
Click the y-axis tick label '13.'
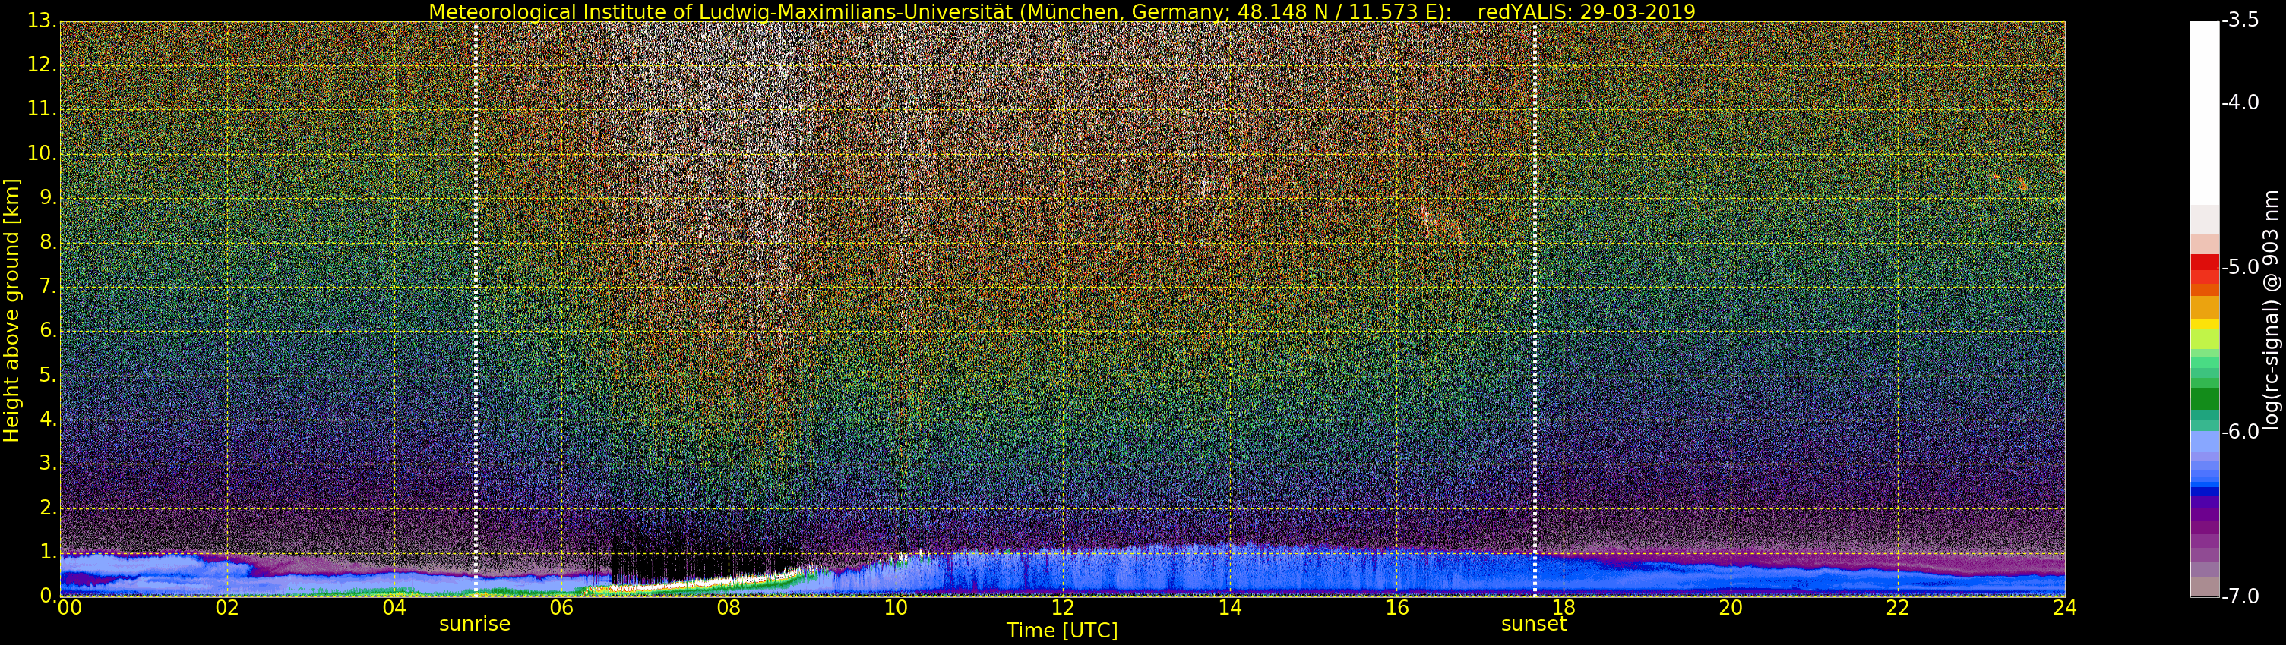click(42, 20)
